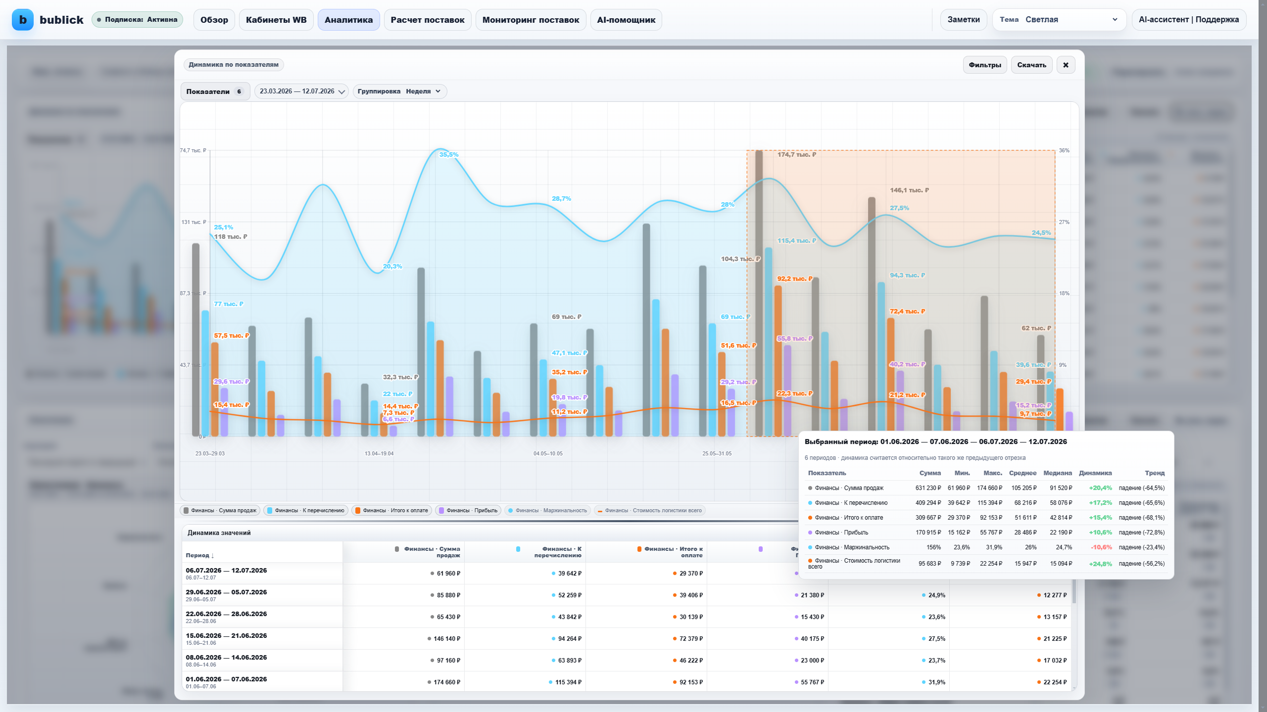Hide the Прибыль series in legend

[x=468, y=510]
